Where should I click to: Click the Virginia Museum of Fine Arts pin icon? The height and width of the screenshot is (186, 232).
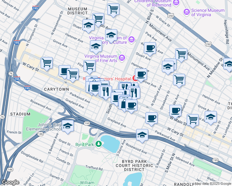(122, 58)
